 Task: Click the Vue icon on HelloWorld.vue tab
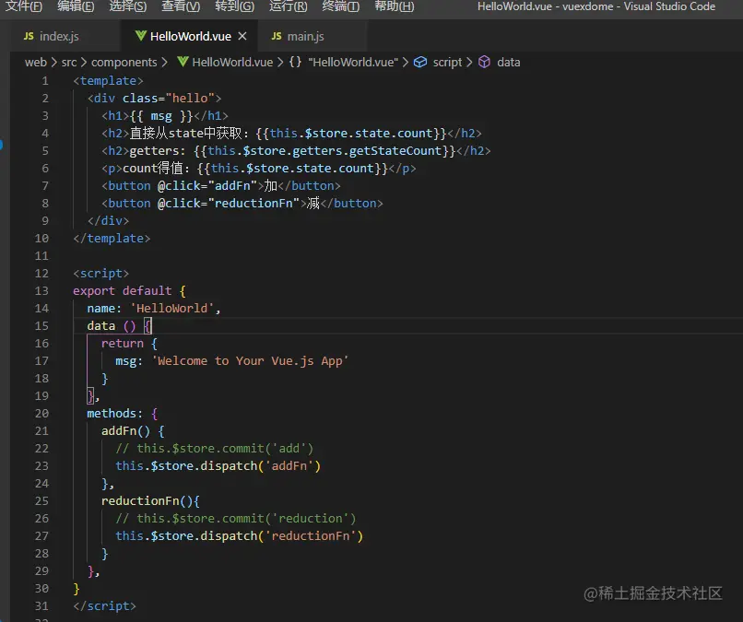point(140,36)
